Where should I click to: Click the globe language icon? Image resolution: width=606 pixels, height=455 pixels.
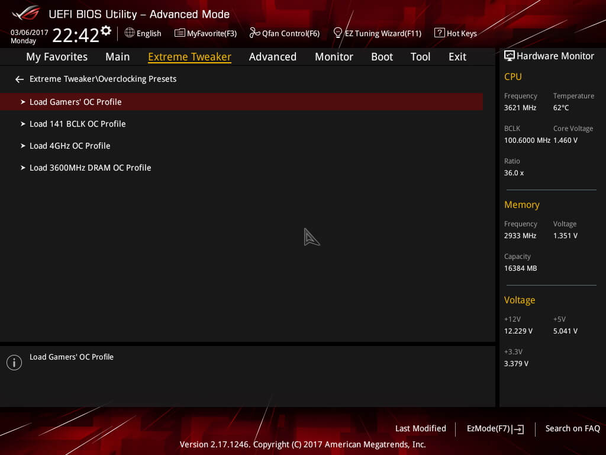(x=130, y=33)
